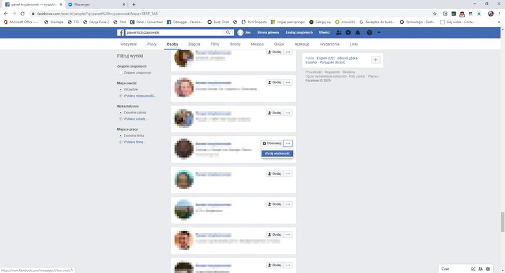Open notifications bell in Facebook header

358,33
